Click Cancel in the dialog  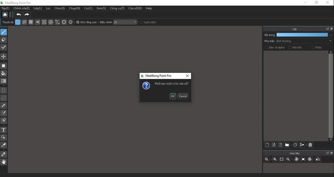183,96
